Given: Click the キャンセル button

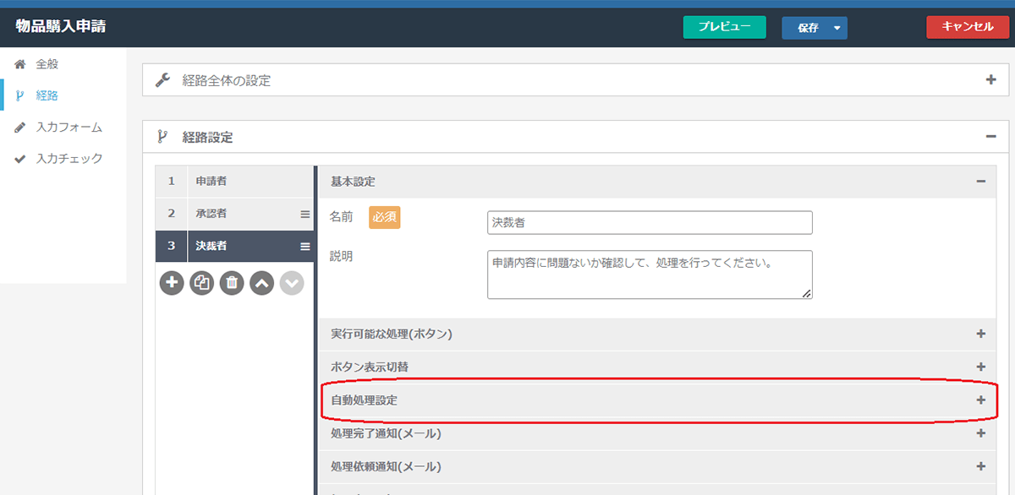Looking at the screenshot, I should point(967,27).
